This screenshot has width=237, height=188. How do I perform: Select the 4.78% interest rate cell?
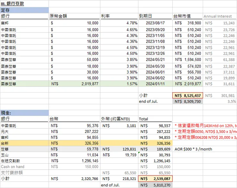(x=119, y=23)
